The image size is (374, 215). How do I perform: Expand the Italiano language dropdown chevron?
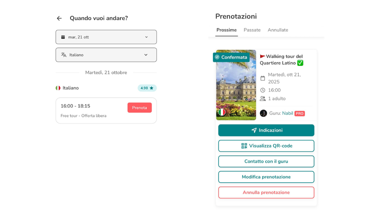146,55
